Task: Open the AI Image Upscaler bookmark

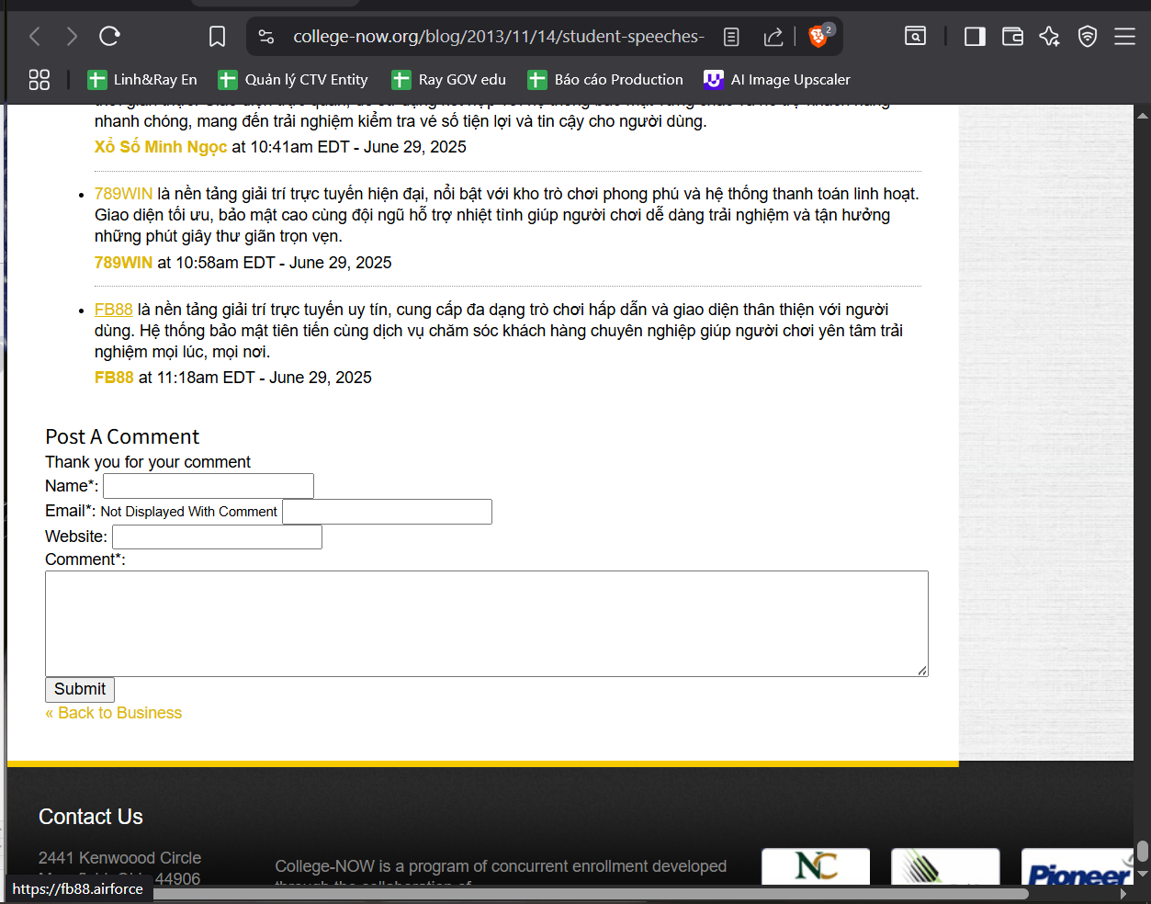Action: (777, 80)
